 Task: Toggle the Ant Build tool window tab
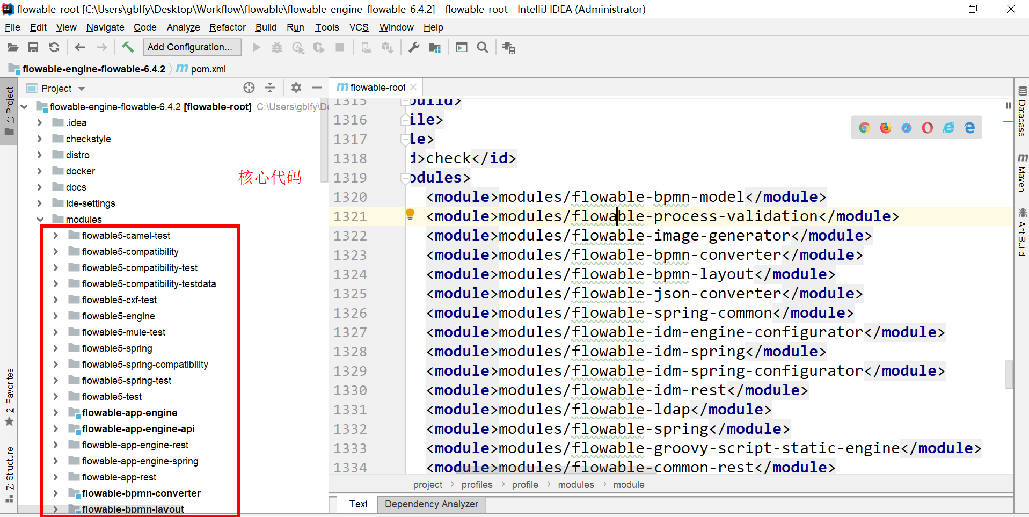click(x=1022, y=232)
